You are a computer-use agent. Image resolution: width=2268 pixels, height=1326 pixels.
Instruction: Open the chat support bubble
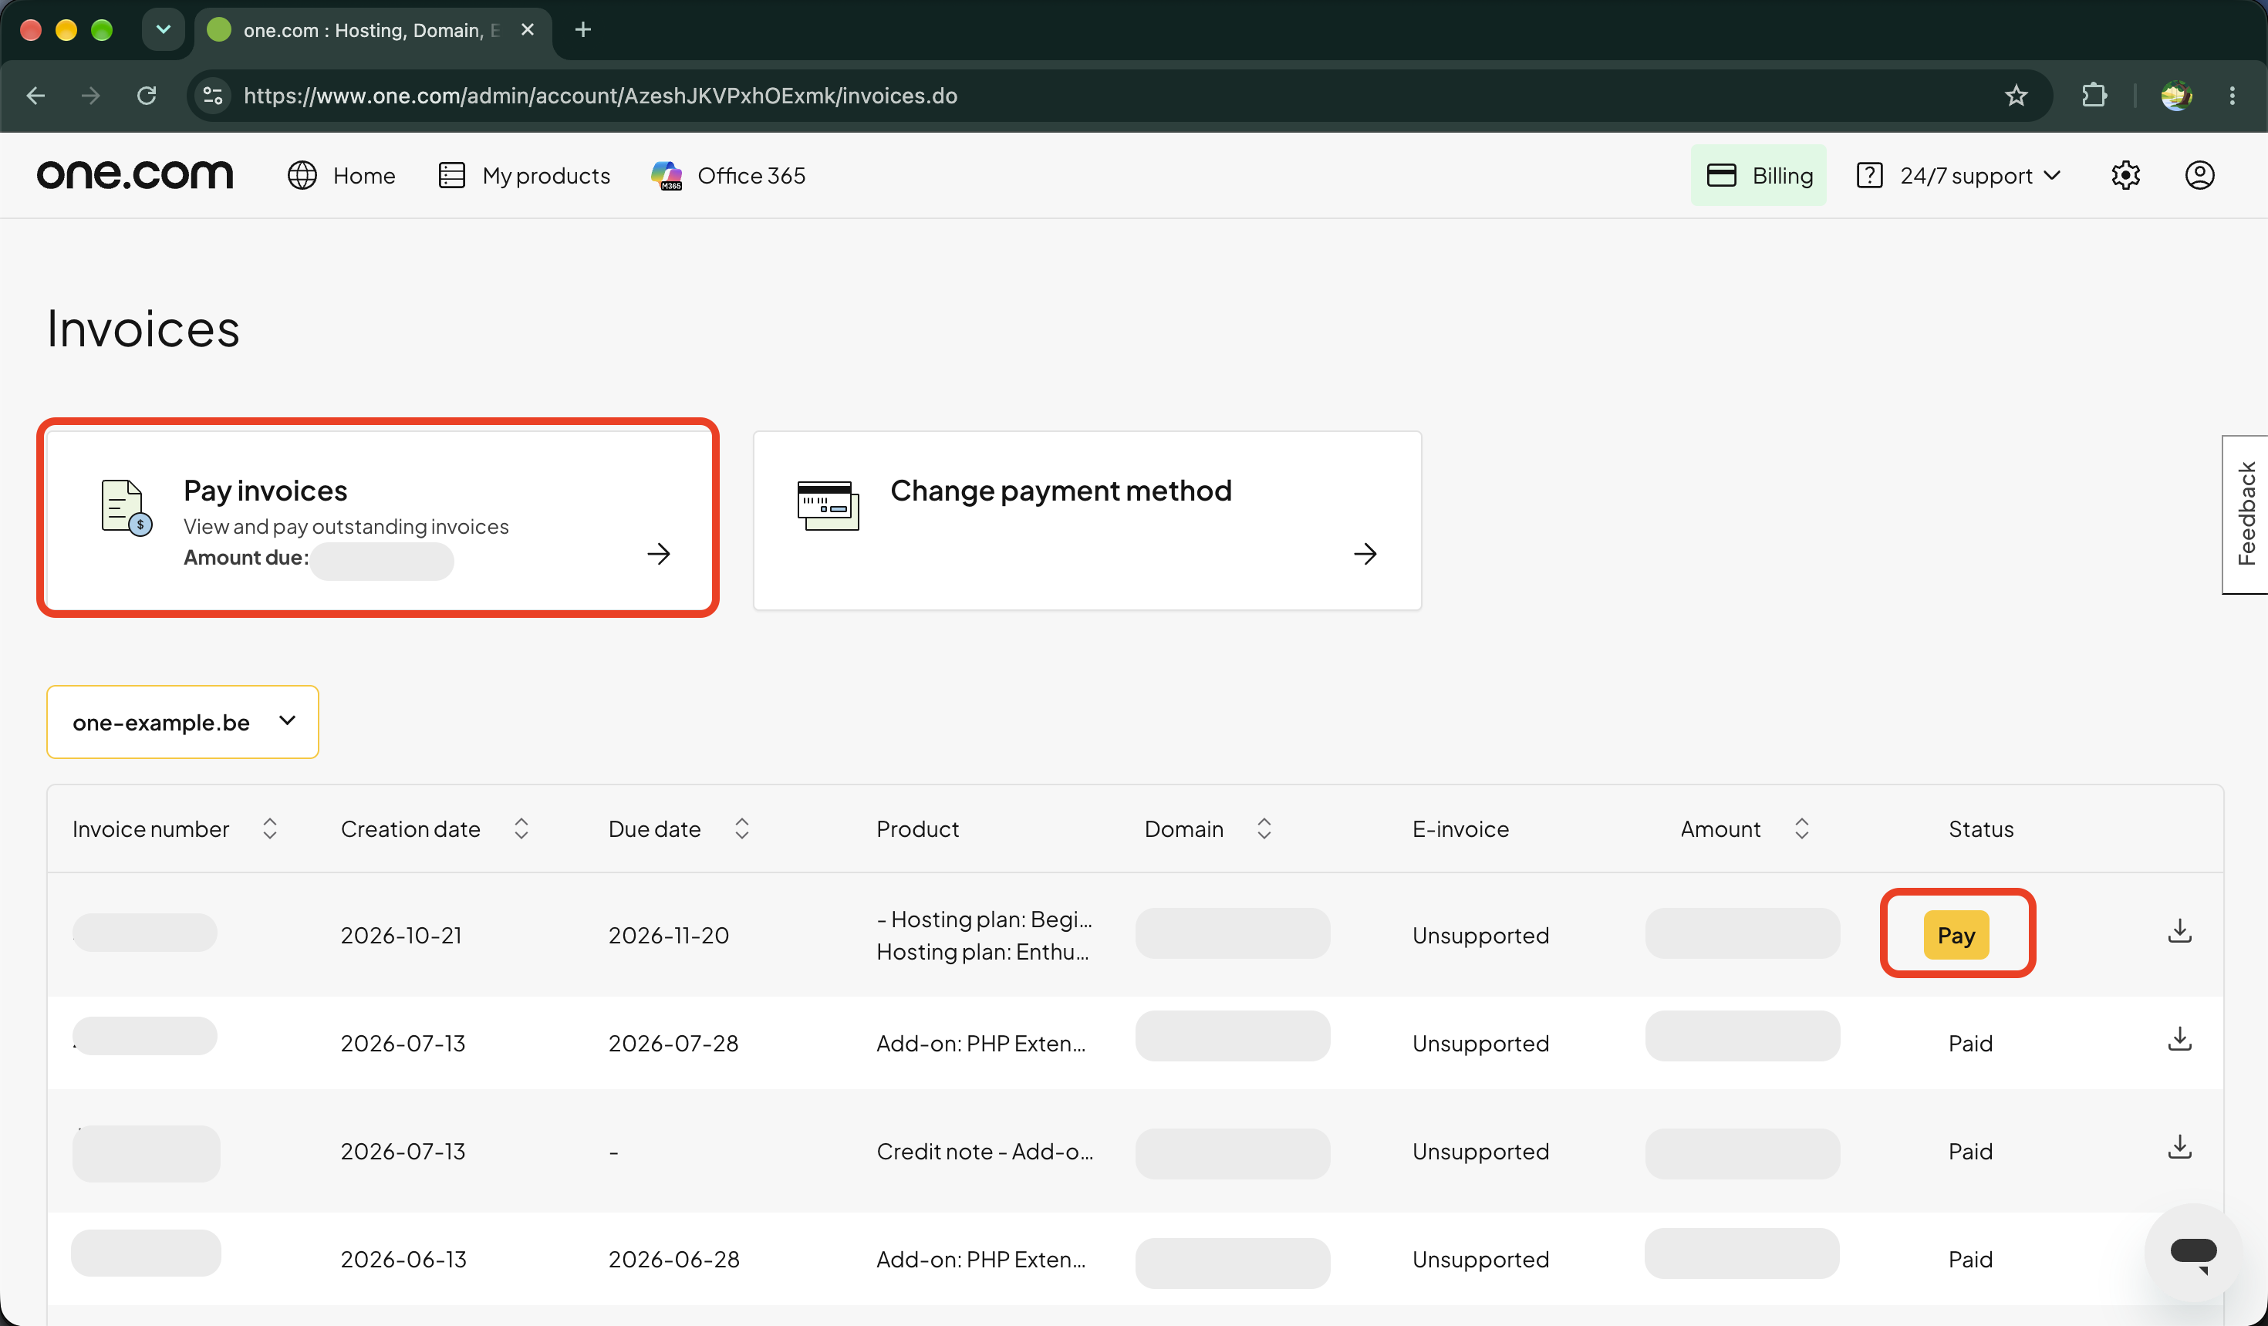point(2192,1252)
